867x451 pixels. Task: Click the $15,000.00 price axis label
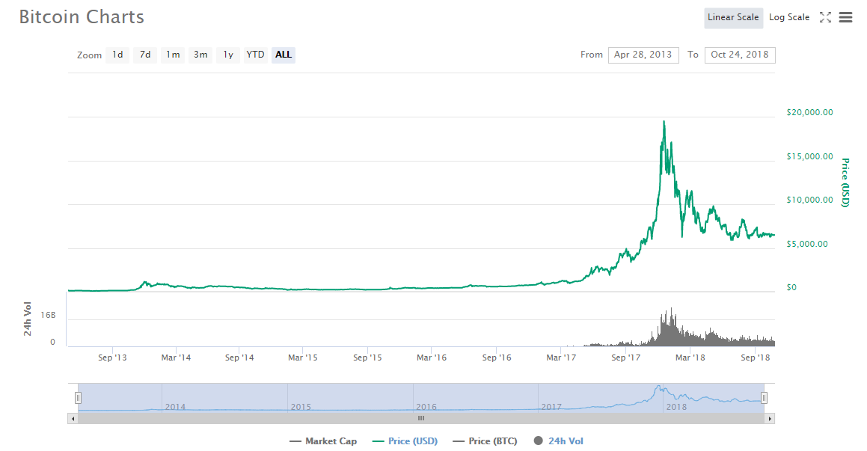809,156
